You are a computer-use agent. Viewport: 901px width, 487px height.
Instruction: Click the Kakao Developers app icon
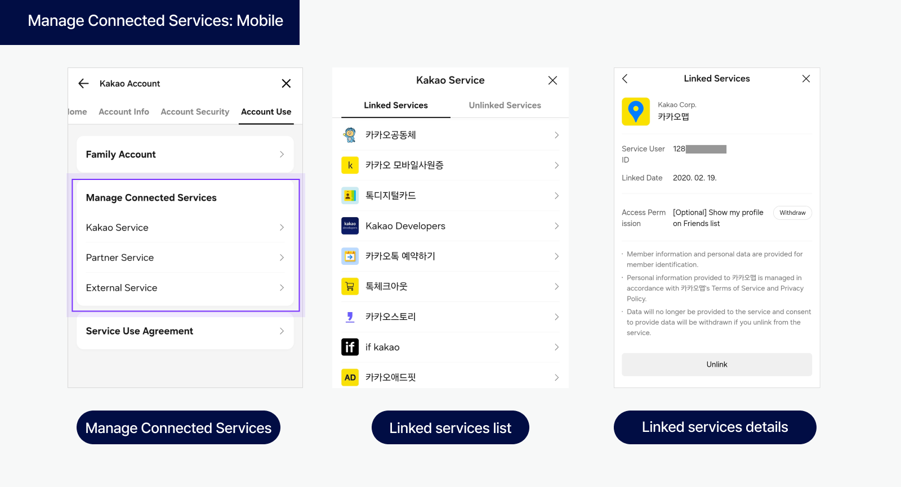350,226
